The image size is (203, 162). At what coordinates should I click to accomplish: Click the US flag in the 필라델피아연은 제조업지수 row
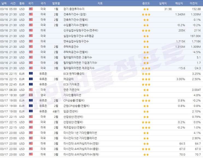click(31, 68)
